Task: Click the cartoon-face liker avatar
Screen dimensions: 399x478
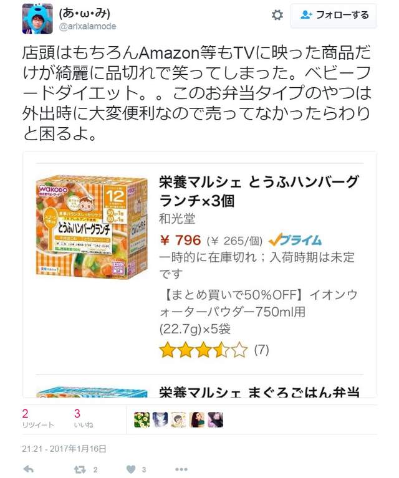Action: pyautogui.click(x=178, y=420)
